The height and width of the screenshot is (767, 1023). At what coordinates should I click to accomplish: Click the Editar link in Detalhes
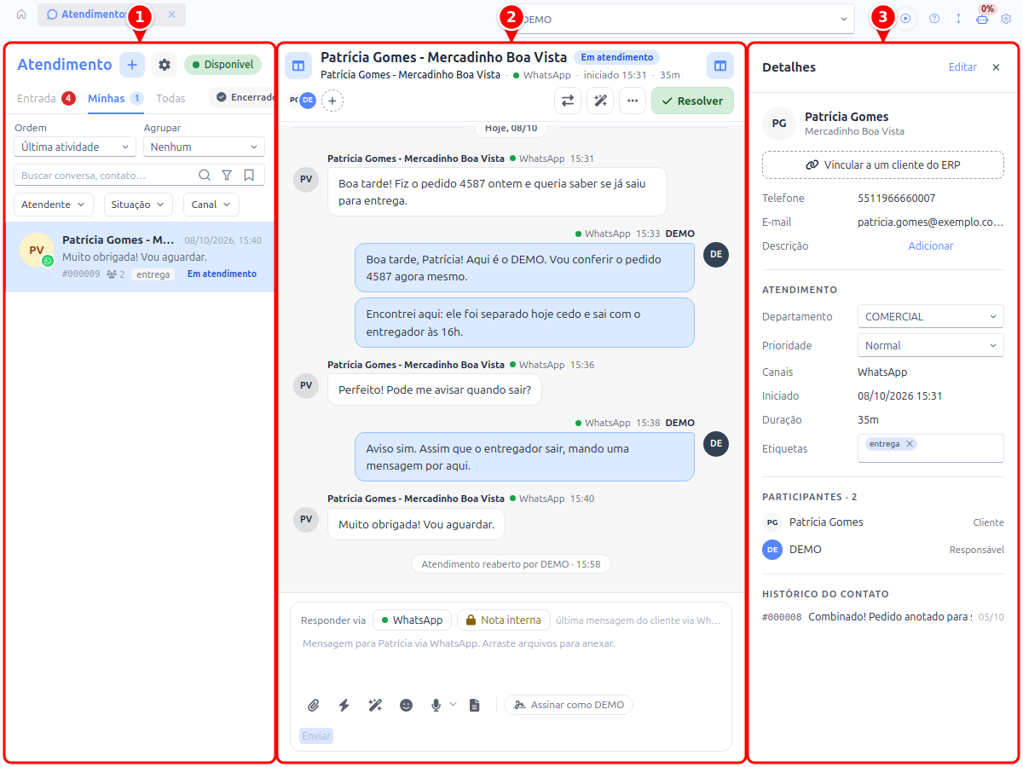click(x=962, y=66)
